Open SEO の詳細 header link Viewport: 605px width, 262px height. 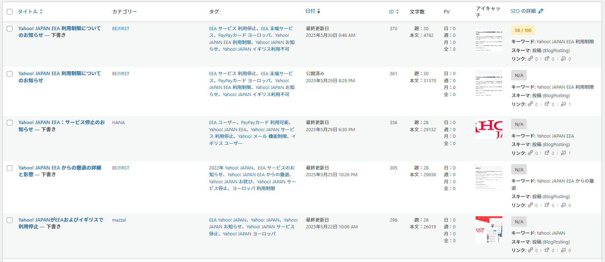523,11
